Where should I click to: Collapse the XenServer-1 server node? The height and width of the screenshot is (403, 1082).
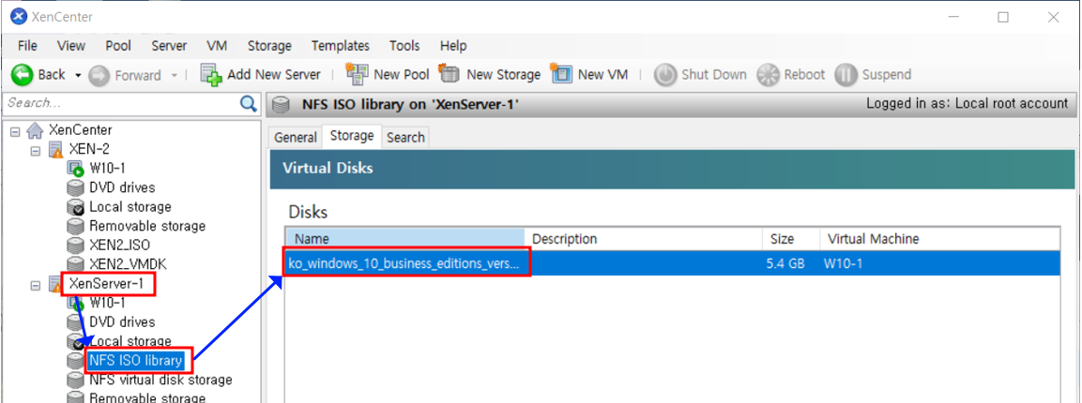(x=36, y=284)
